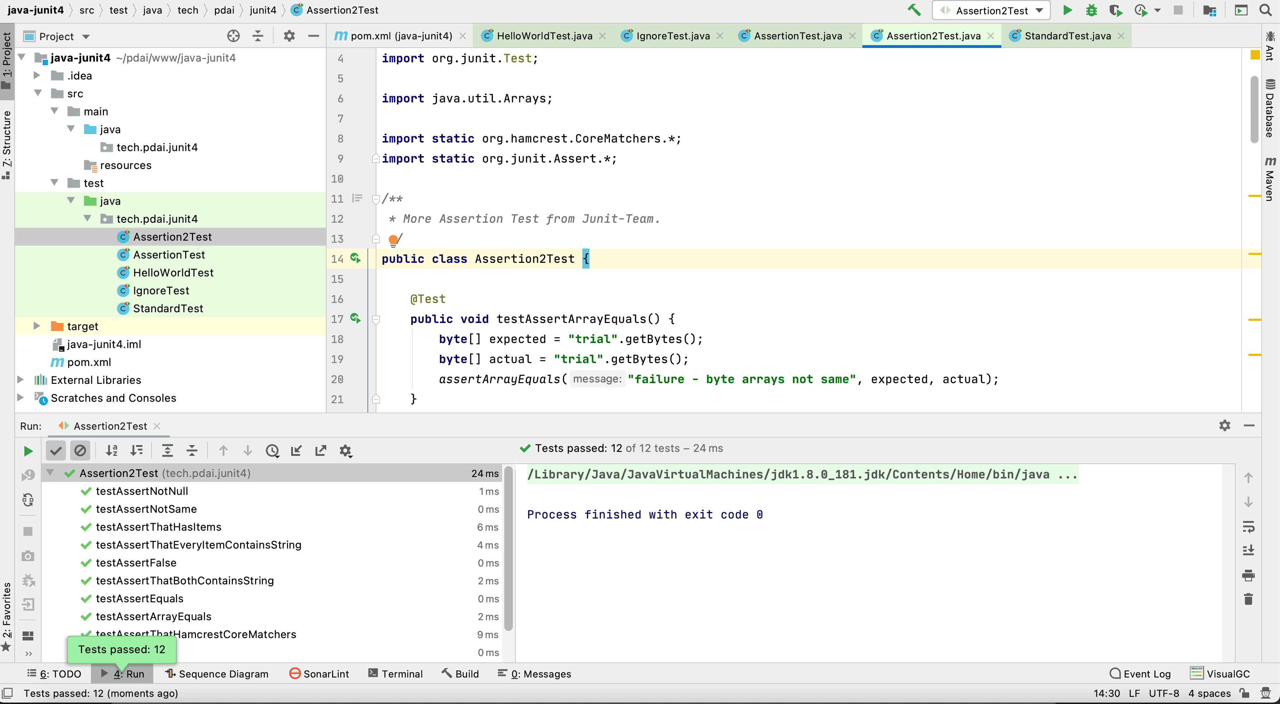Run with Coverage using shield icon
Viewport: 1280px width, 704px height.
pyautogui.click(x=1116, y=10)
